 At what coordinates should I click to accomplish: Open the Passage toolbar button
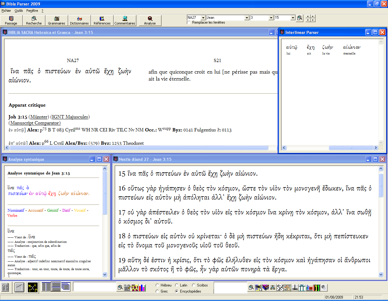click(x=11, y=21)
